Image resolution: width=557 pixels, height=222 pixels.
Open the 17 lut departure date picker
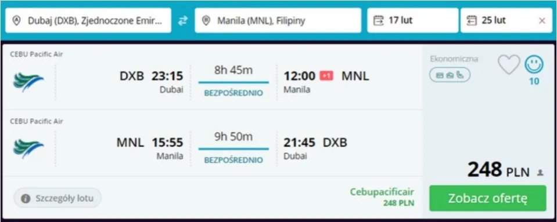pos(412,20)
